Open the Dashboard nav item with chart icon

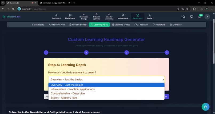click(56, 17)
